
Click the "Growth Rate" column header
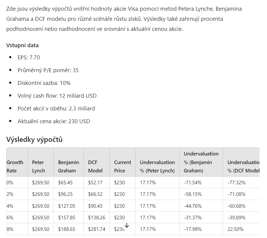[x=15, y=166]
